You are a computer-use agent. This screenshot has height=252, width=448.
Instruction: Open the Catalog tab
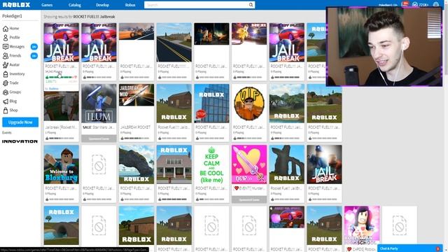click(x=75, y=5)
